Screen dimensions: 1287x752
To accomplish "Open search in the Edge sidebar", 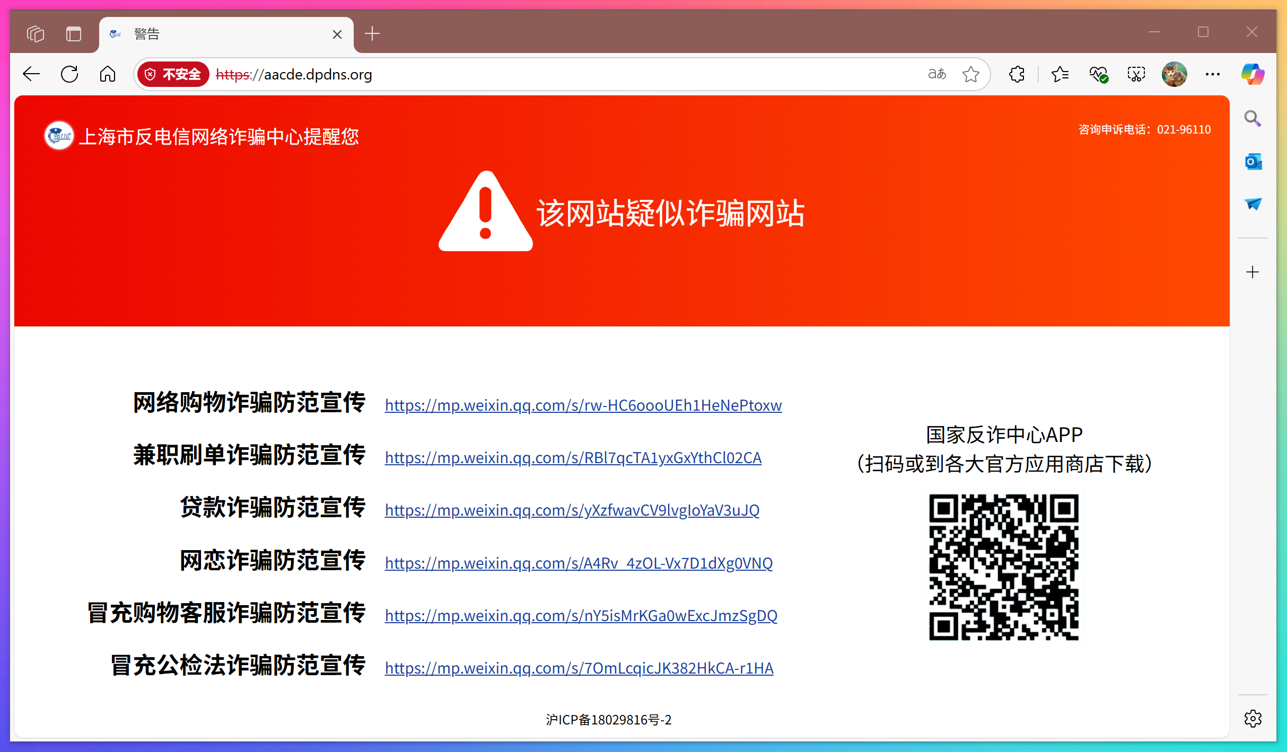I will pos(1253,118).
